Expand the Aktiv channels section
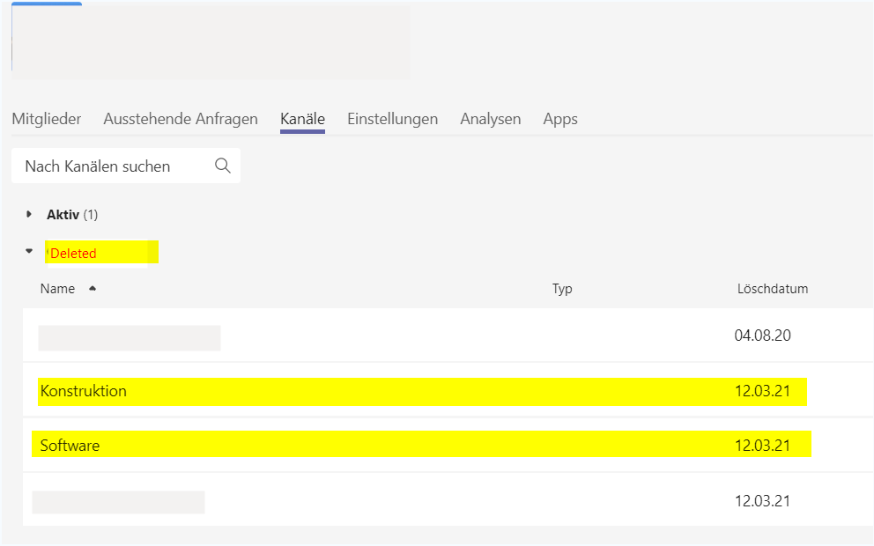The width and height of the screenshot is (874, 546). coord(29,214)
